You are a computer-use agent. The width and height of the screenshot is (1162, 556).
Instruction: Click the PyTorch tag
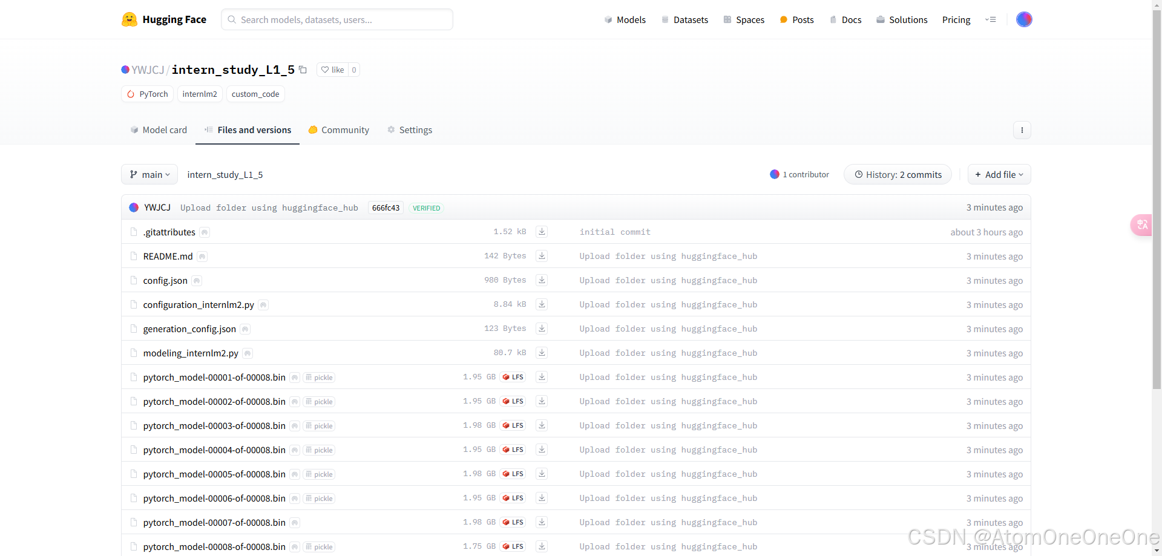coord(148,94)
